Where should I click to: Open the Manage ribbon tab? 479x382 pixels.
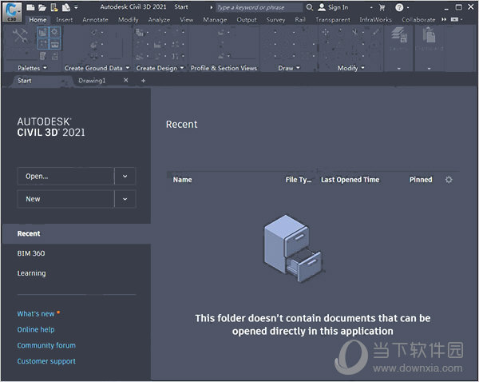click(x=215, y=19)
